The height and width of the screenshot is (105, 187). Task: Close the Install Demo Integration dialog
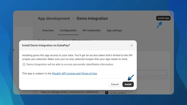[x=132, y=45]
